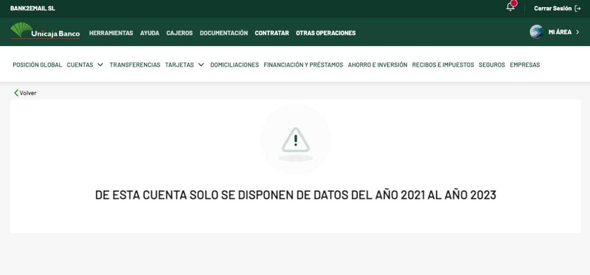Open the Seguros section
Screen dimensions: 590x275
click(x=492, y=65)
